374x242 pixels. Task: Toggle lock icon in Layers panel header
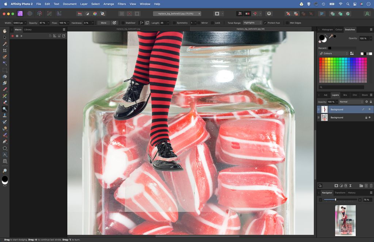(371, 102)
